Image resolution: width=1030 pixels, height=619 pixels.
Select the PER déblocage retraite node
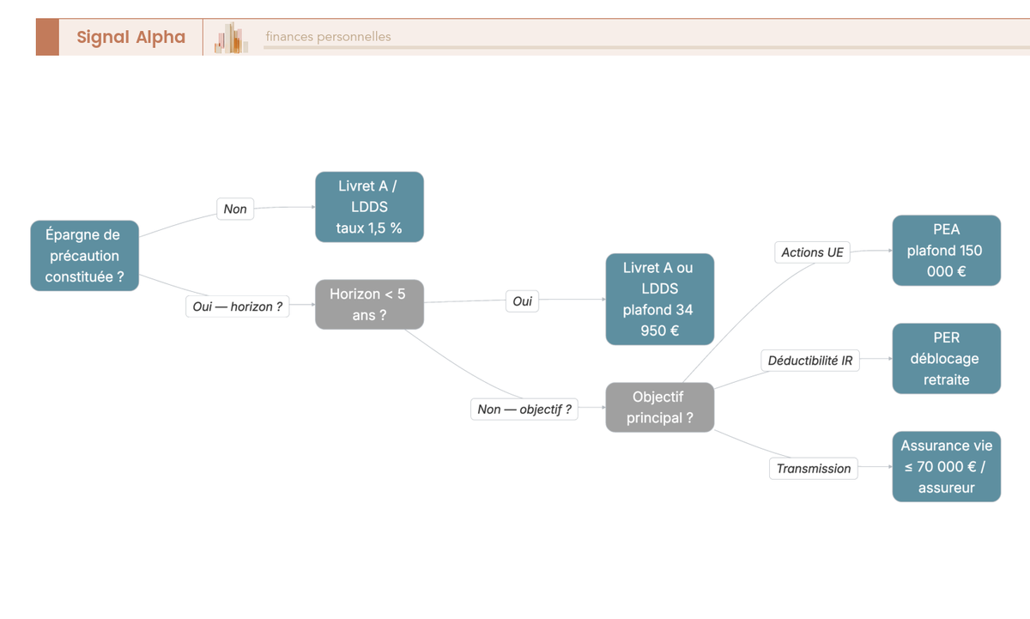tap(946, 359)
